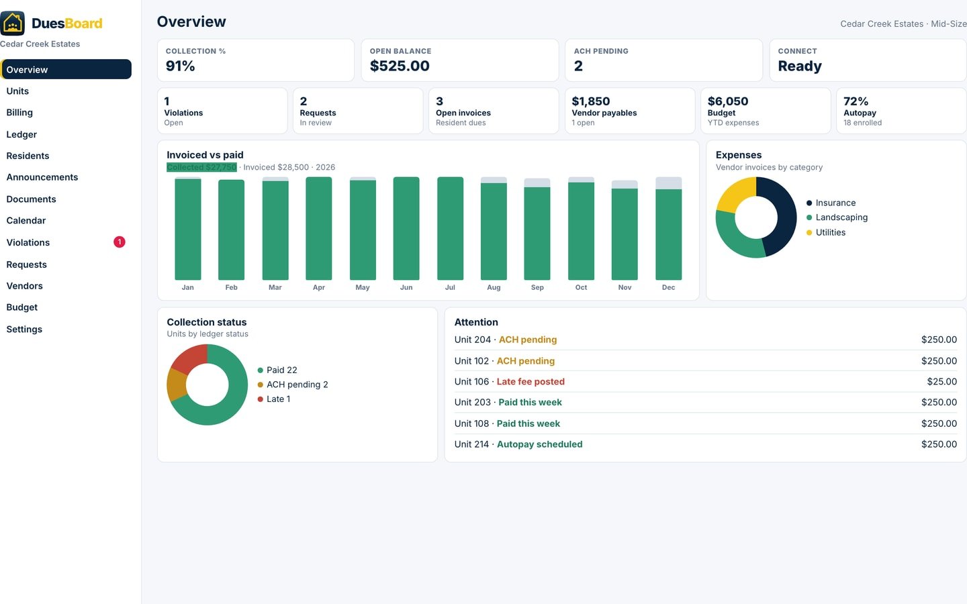Open the Unit 204 ACH pending row
The image size is (967, 604).
click(x=706, y=340)
